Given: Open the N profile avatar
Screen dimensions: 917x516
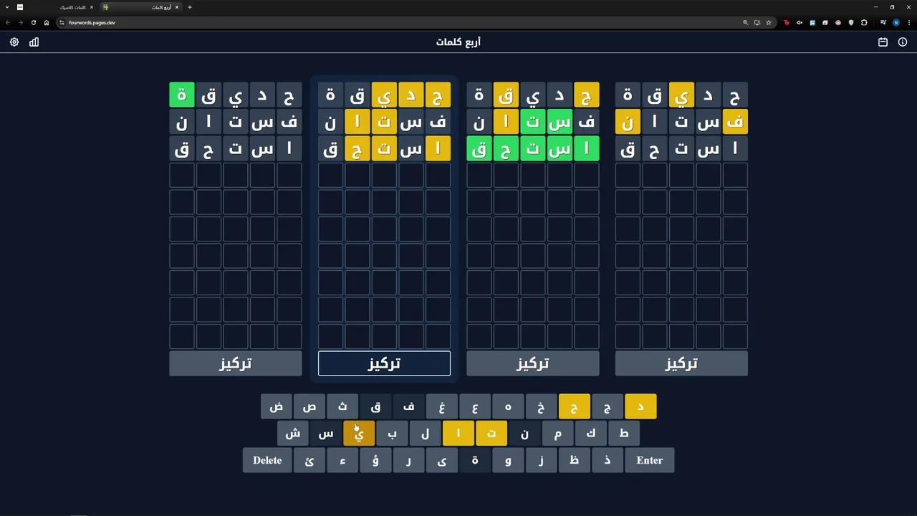Looking at the screenshot, I should click(896, 22).
